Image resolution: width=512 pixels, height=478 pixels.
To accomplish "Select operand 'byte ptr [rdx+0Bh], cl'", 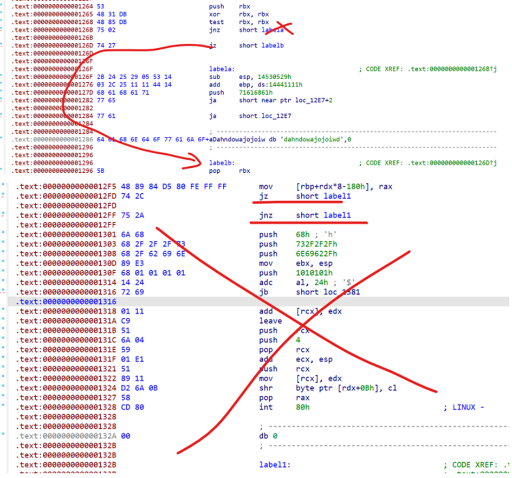I will (x=346, y=388).
